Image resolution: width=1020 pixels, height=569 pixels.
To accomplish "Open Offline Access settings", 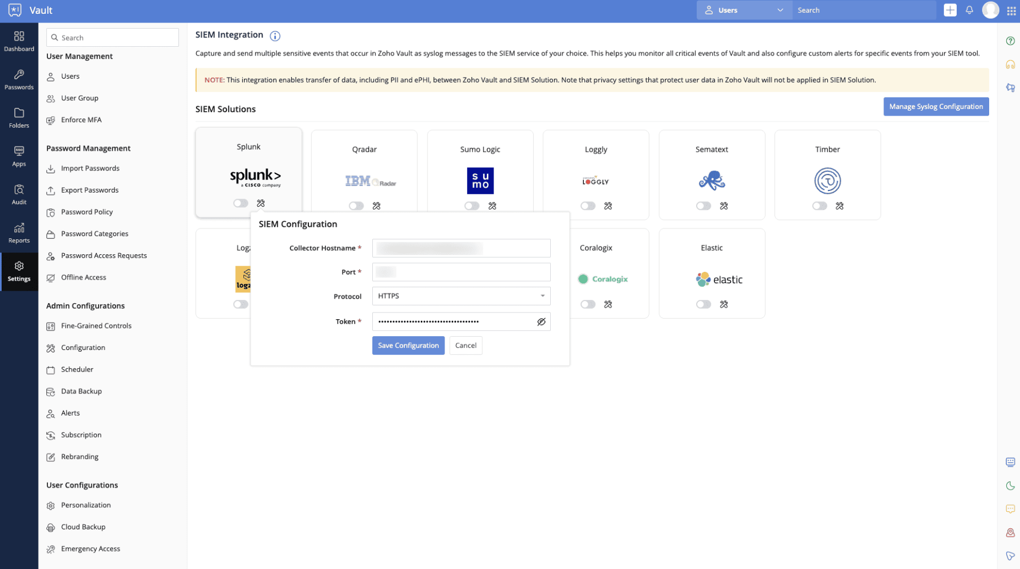I will [83, 277].
